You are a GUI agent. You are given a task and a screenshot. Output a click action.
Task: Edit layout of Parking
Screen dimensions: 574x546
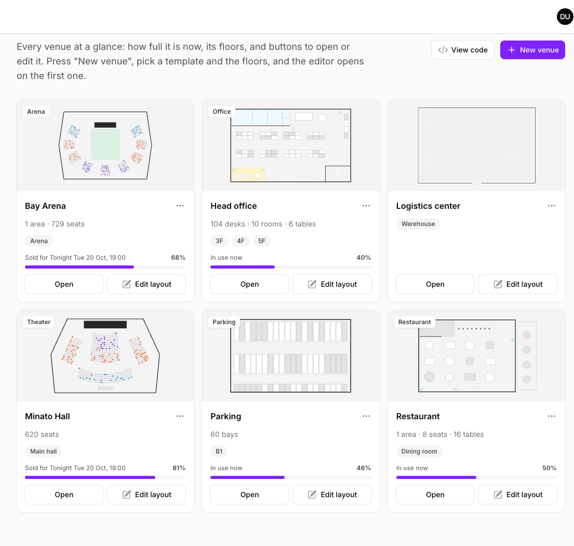tap(332, 495)
